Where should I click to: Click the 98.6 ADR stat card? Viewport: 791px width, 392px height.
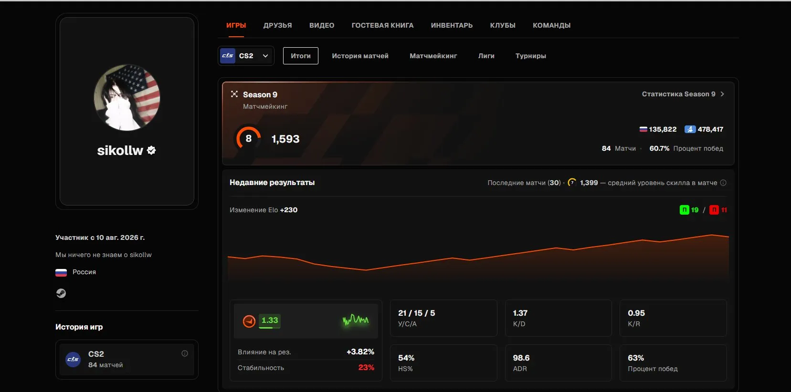coord(559,363)
